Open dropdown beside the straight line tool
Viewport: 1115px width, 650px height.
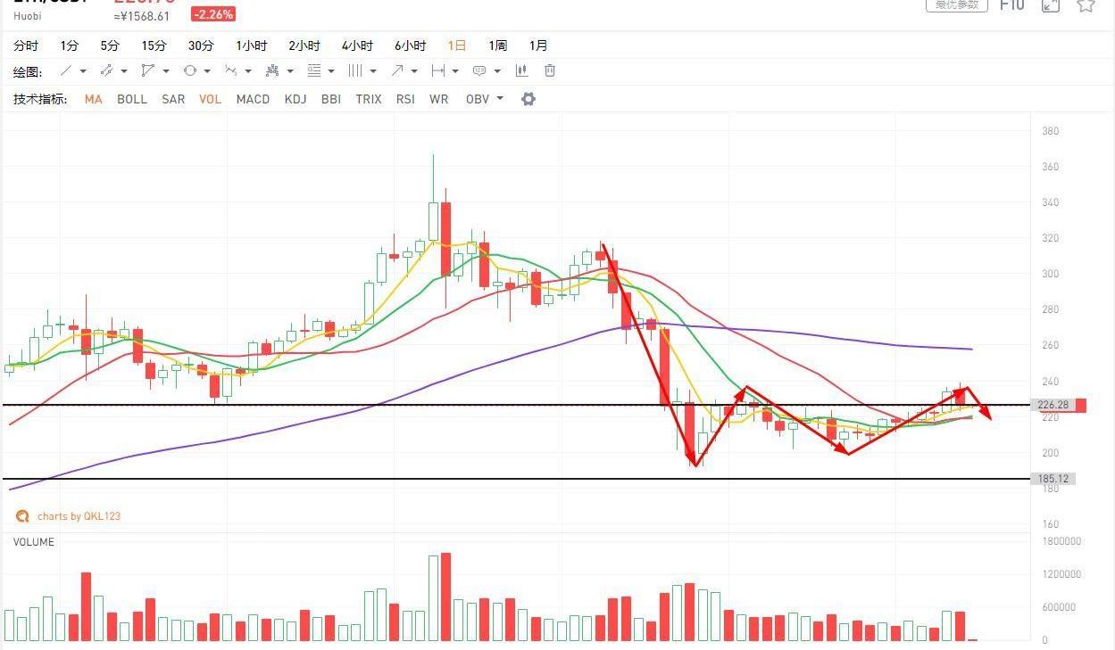83,71
